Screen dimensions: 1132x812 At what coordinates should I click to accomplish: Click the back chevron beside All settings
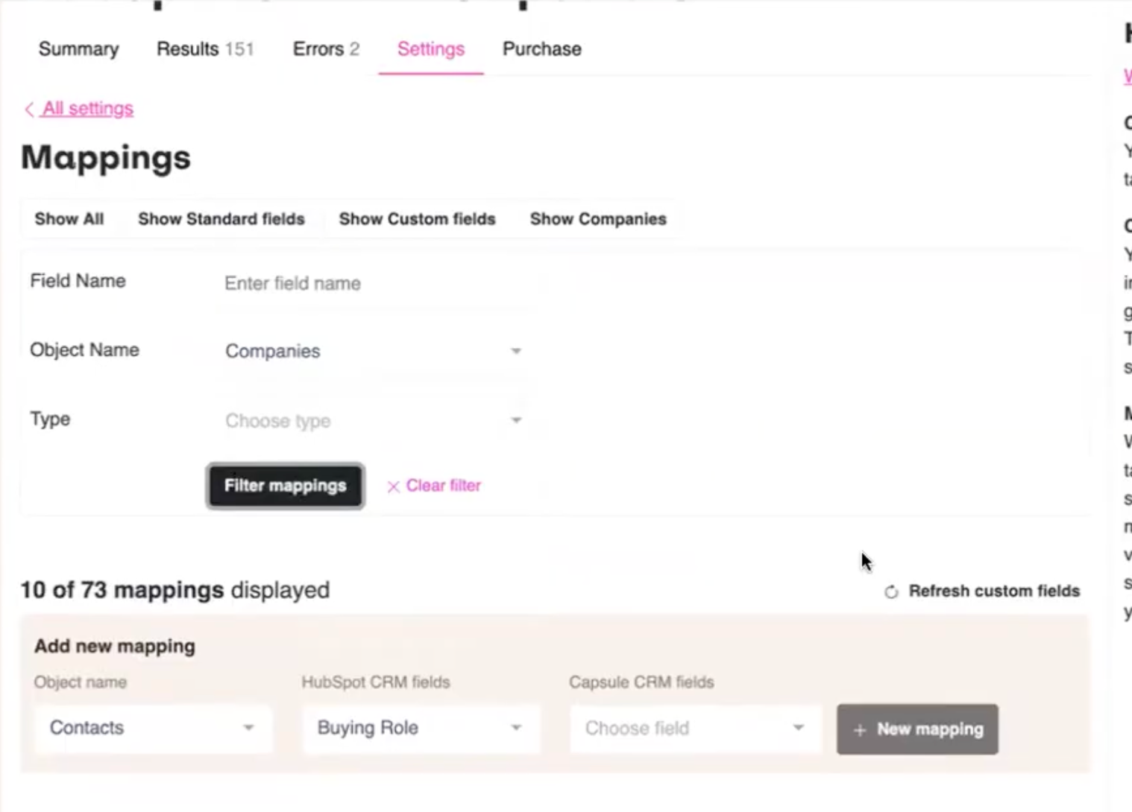click(29, 110)
